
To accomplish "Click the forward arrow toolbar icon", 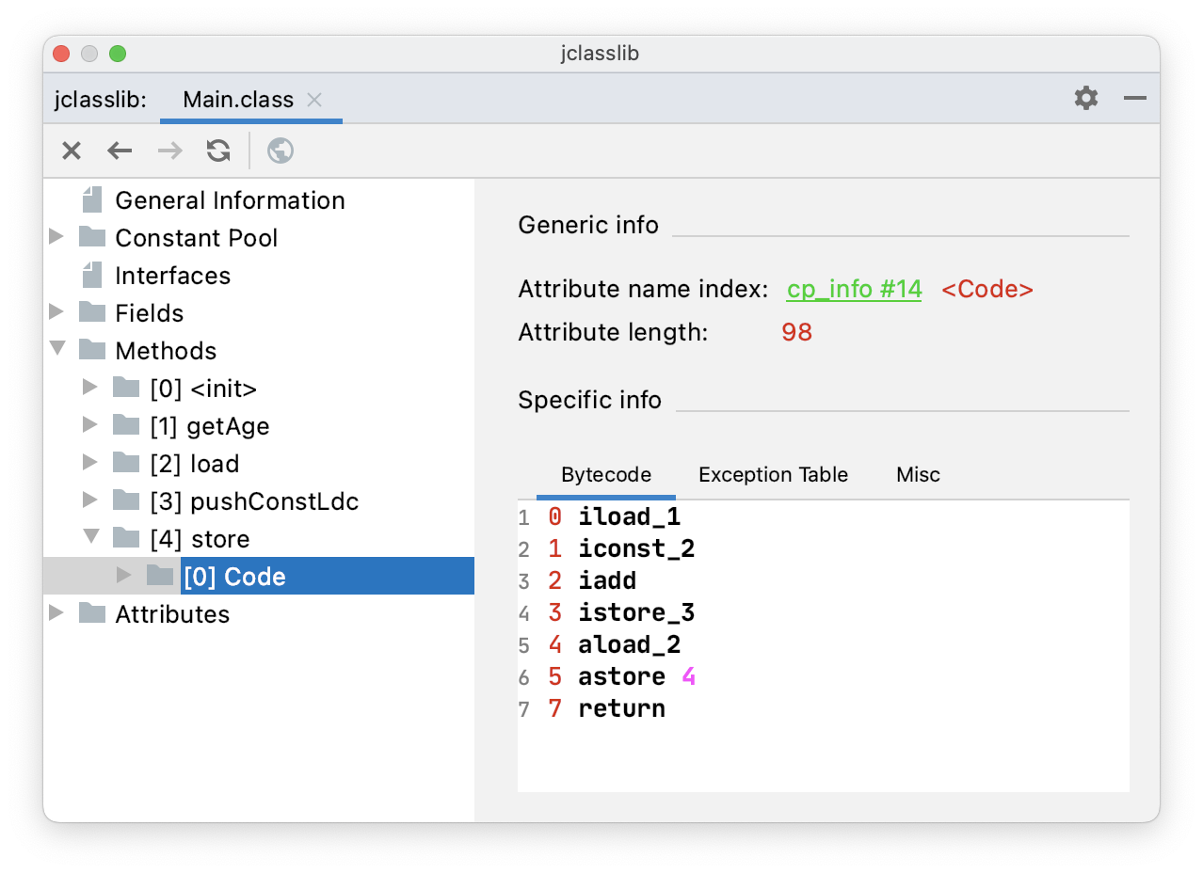I will pos(169,151).
